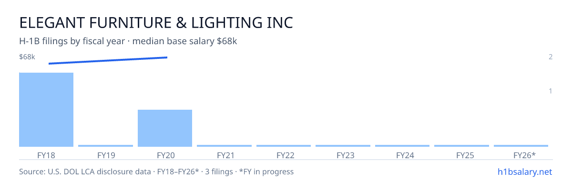
Task: Click the filings axis value 1
Action: pyautogui.click(x=551, y=91)
